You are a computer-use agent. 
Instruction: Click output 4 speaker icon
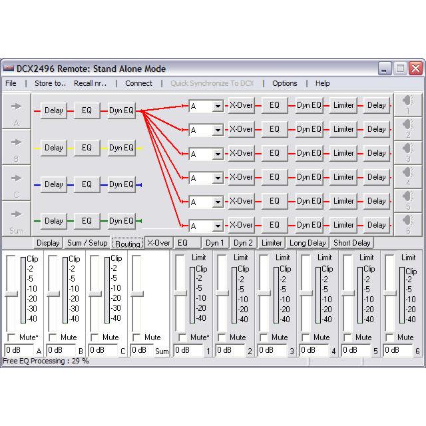[x=407, y=172]
